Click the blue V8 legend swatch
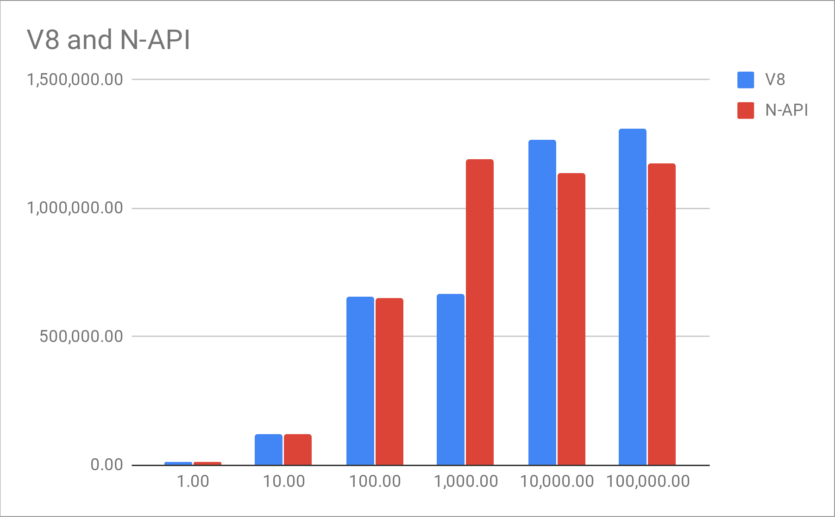Image resolution: width=835 pixels, height=517 pixels. point(745,80)
